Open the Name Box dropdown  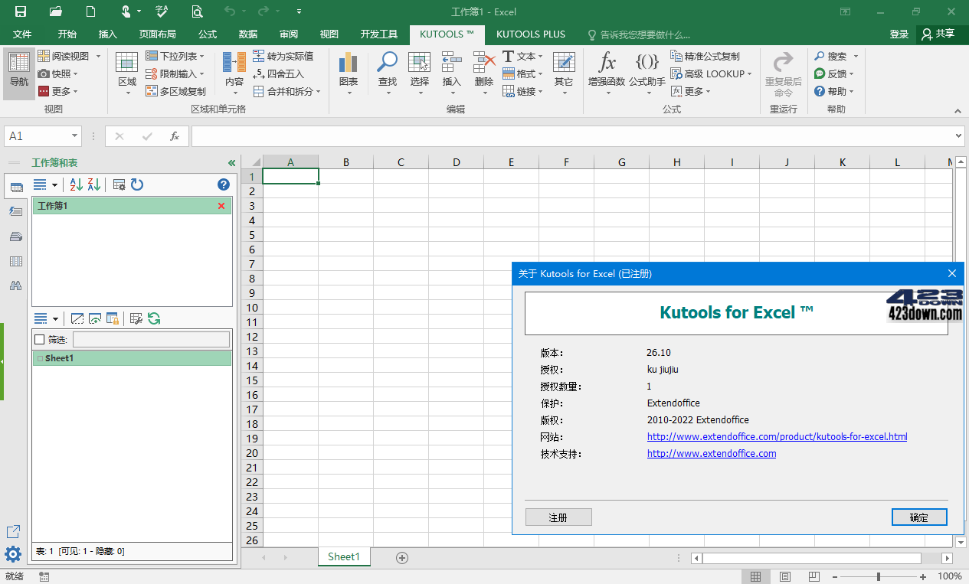72,135
